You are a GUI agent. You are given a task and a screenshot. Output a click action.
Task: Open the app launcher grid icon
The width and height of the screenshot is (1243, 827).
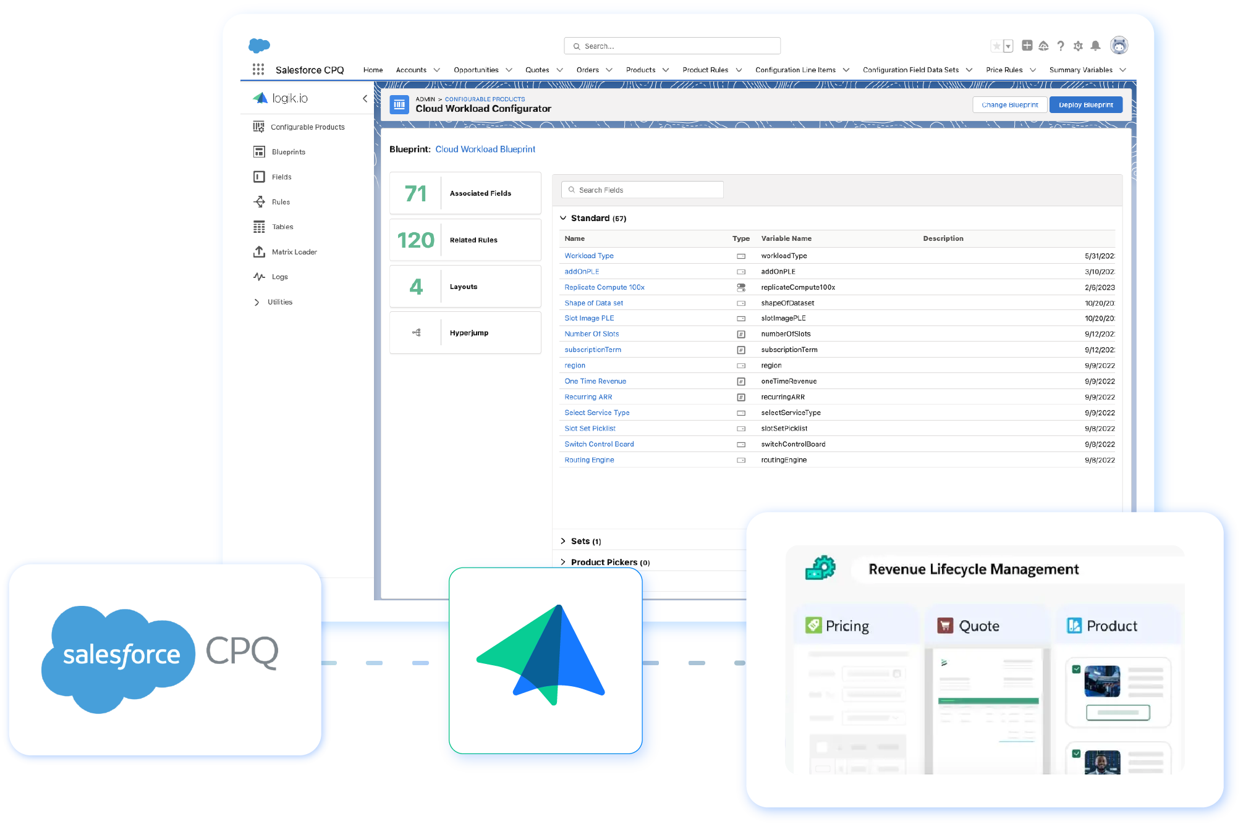[258, 69]
